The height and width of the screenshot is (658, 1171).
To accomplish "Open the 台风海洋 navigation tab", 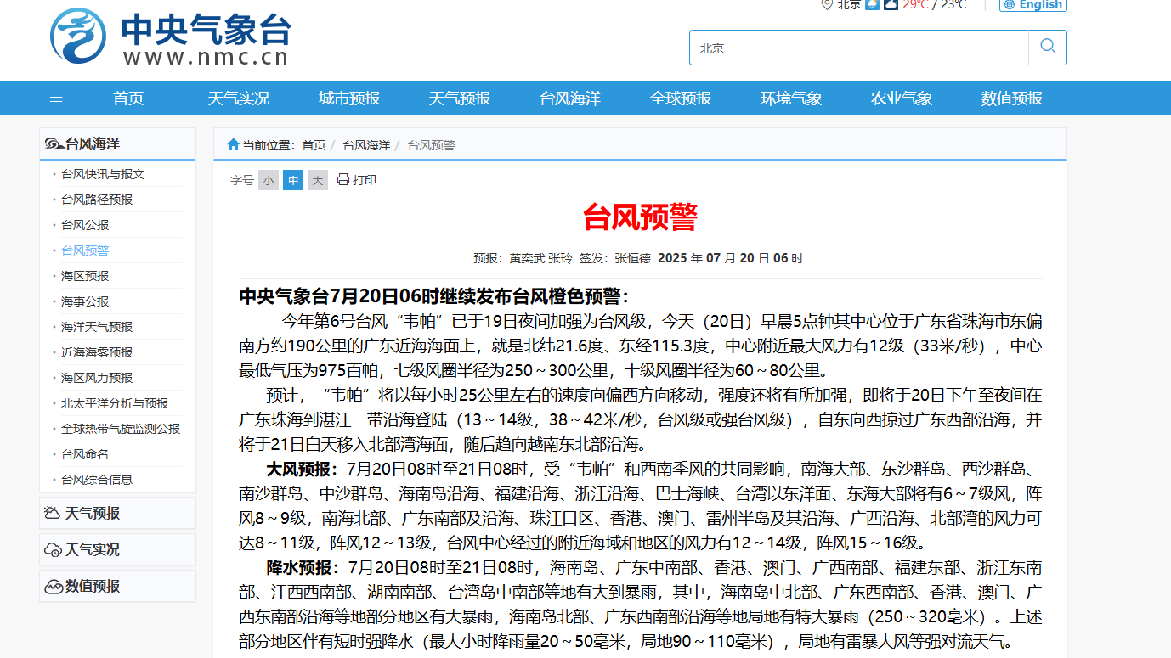I will (570, 98).
